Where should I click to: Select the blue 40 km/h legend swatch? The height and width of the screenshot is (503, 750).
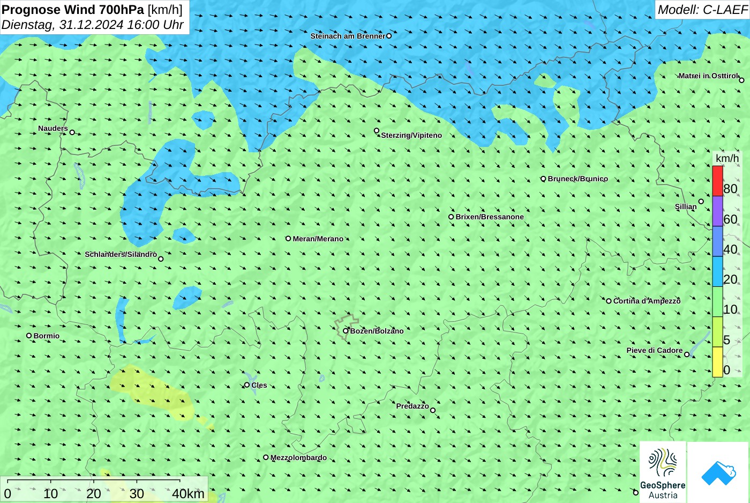(x=717, y=241)
